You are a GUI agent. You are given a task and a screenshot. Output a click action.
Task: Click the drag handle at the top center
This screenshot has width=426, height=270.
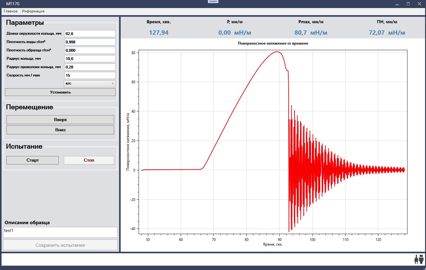coord(213,2)
